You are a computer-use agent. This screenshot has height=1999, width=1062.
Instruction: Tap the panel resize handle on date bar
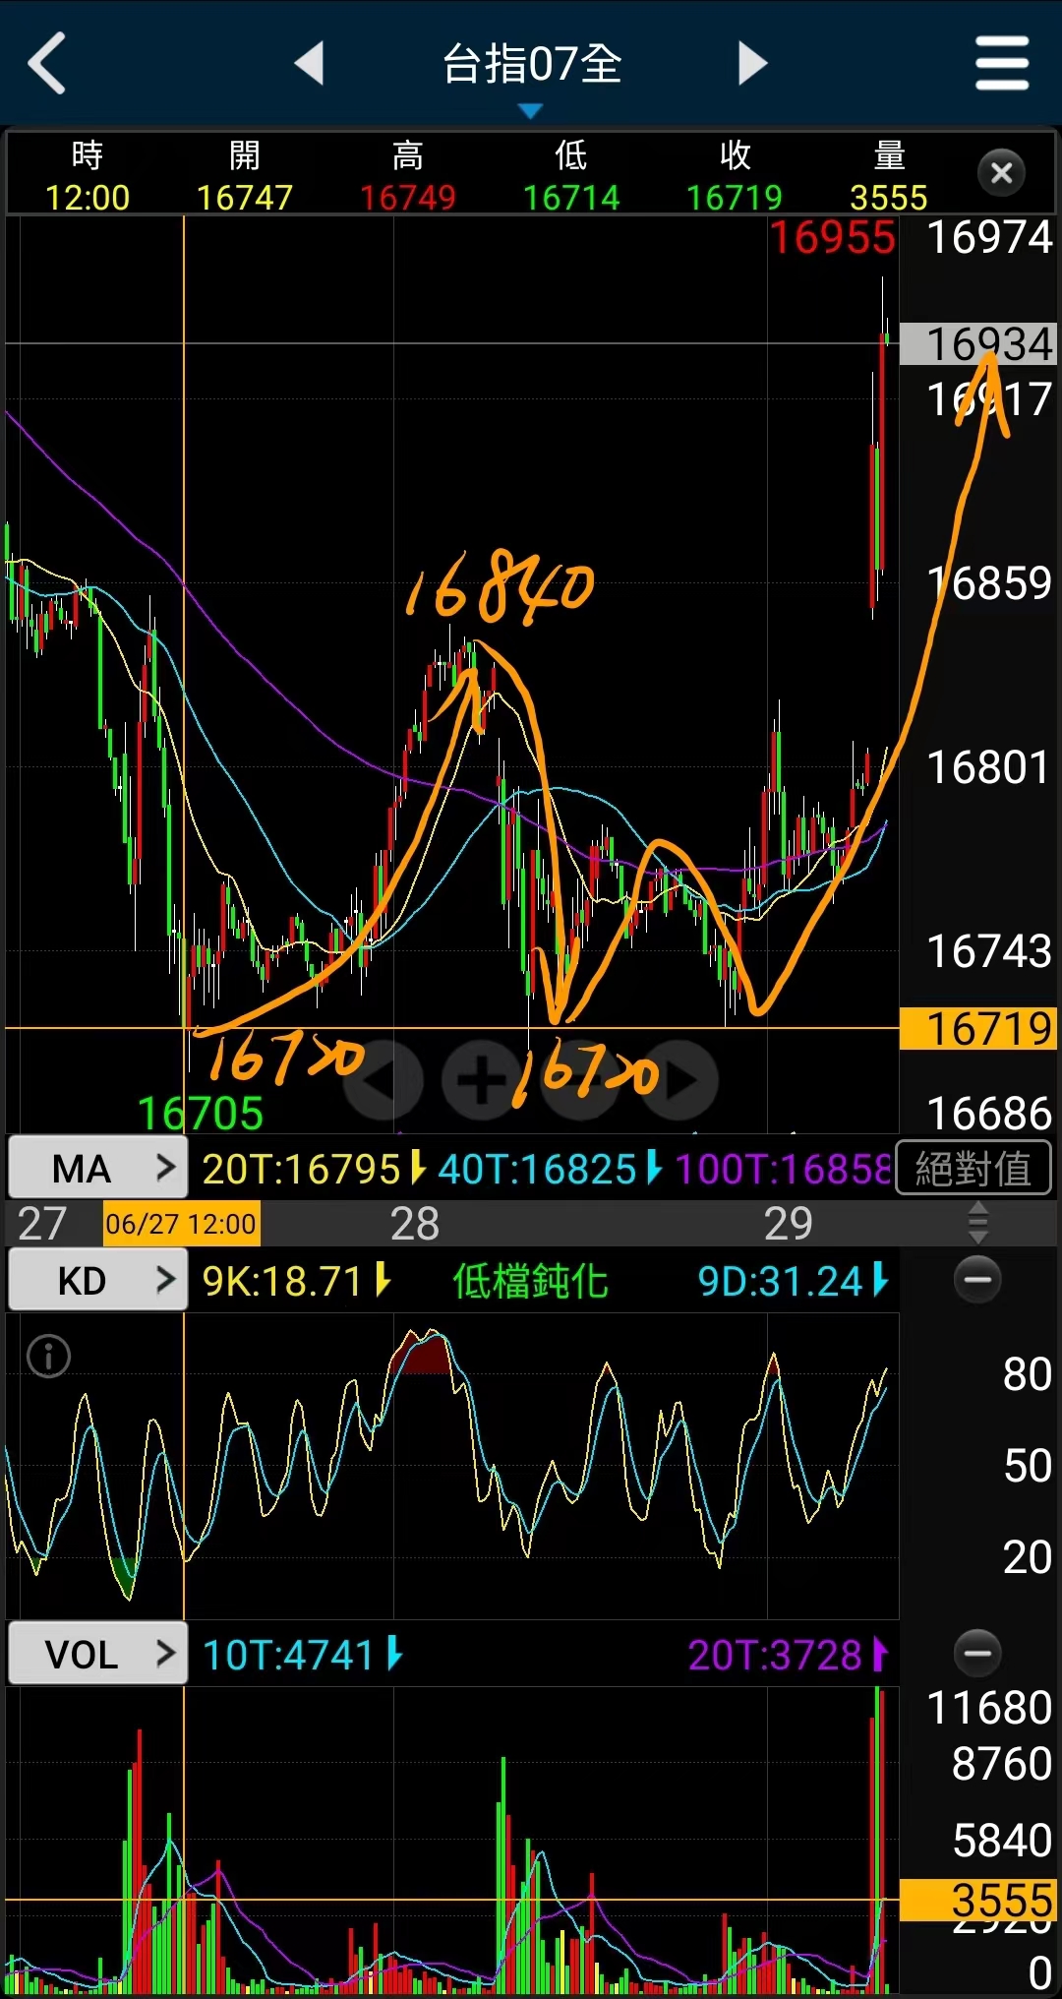click(977, 1224)
